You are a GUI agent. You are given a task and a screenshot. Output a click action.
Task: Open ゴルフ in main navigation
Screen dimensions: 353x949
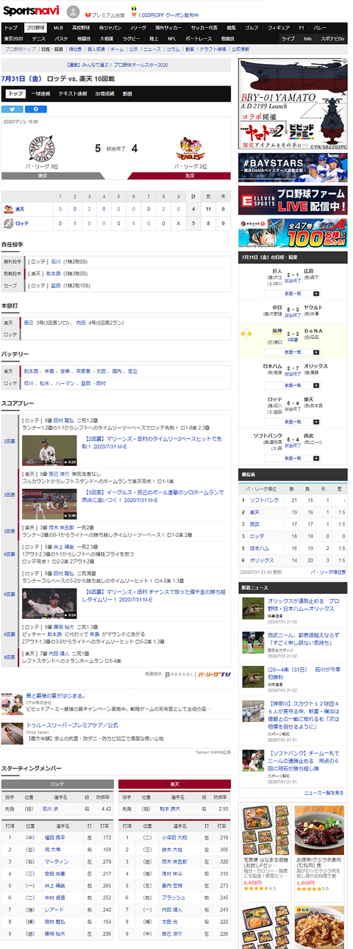click(252, 27)
